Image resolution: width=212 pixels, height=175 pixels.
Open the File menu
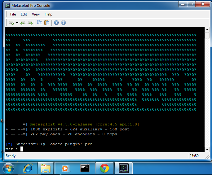coord(13,14)
